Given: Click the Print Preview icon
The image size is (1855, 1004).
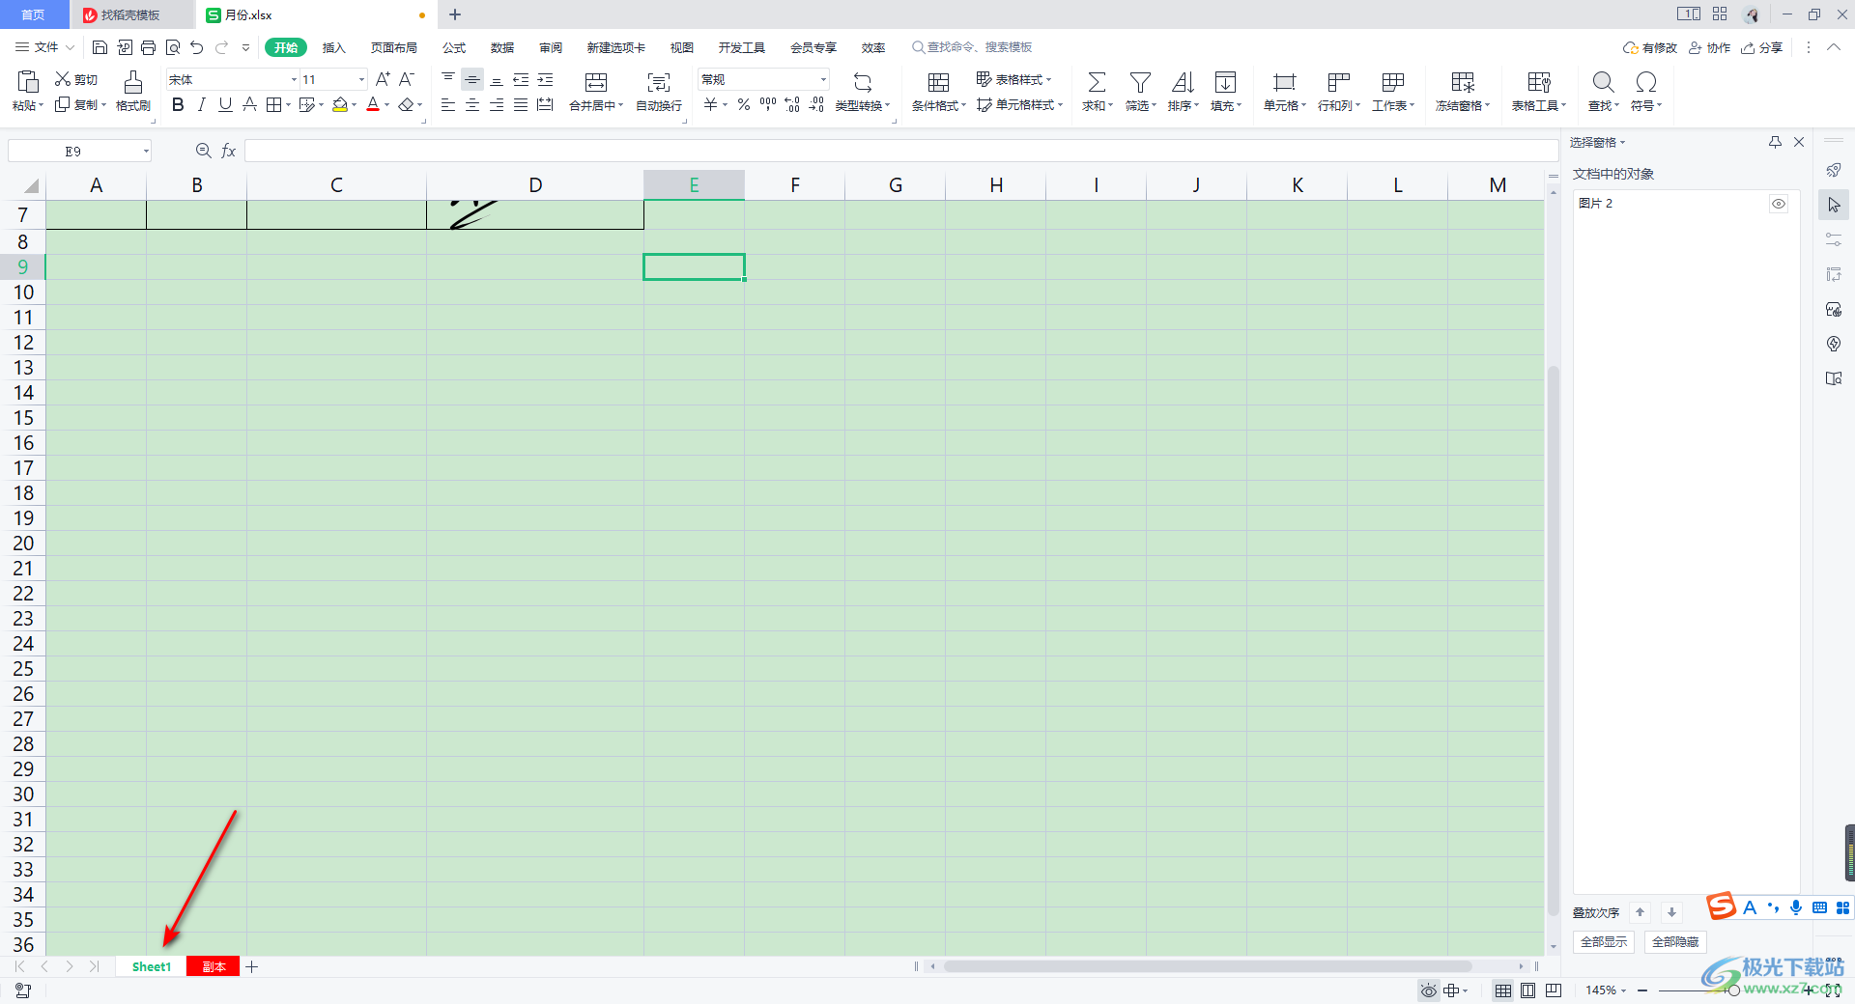Looking at the screenshot, I should coord(173,47).
